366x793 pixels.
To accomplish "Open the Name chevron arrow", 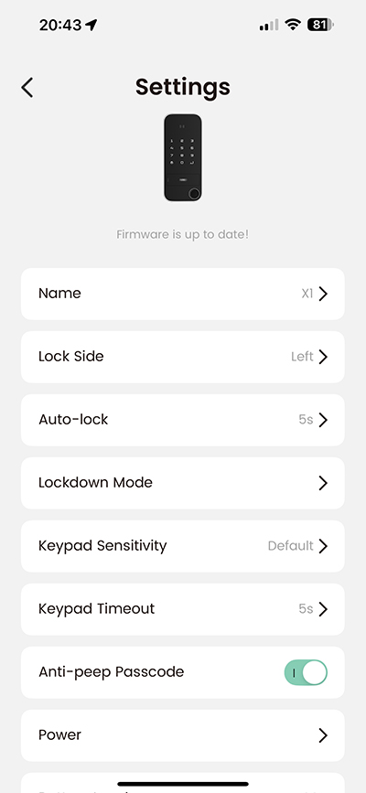I will click(x=323, y=294).
